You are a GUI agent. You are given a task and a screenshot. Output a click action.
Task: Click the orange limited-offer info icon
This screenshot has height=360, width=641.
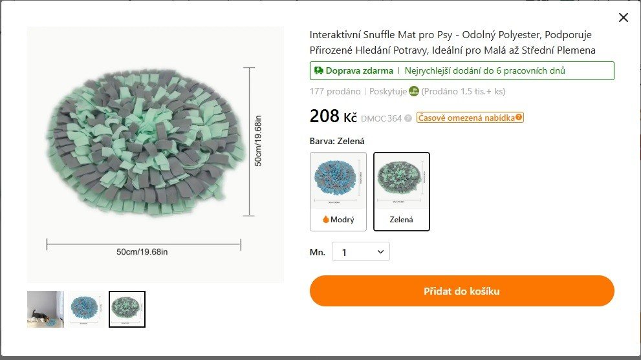(x=519, y=118)
